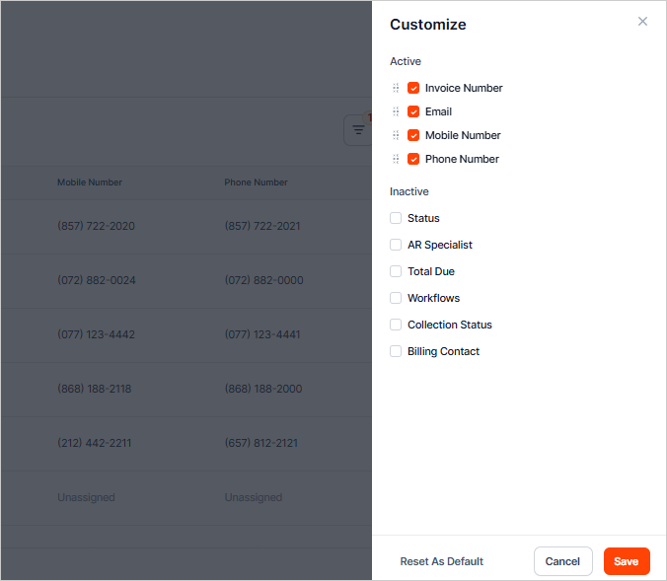Click the drag handle beside Invoice Number

(x=396, y=88)
